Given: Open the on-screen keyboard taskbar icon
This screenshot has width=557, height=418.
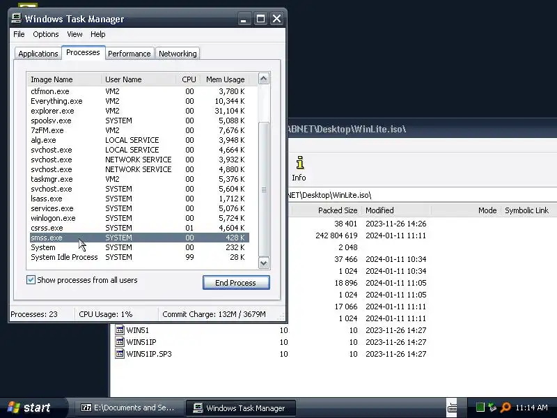Looking at the screenshot, I should (452, 408).
